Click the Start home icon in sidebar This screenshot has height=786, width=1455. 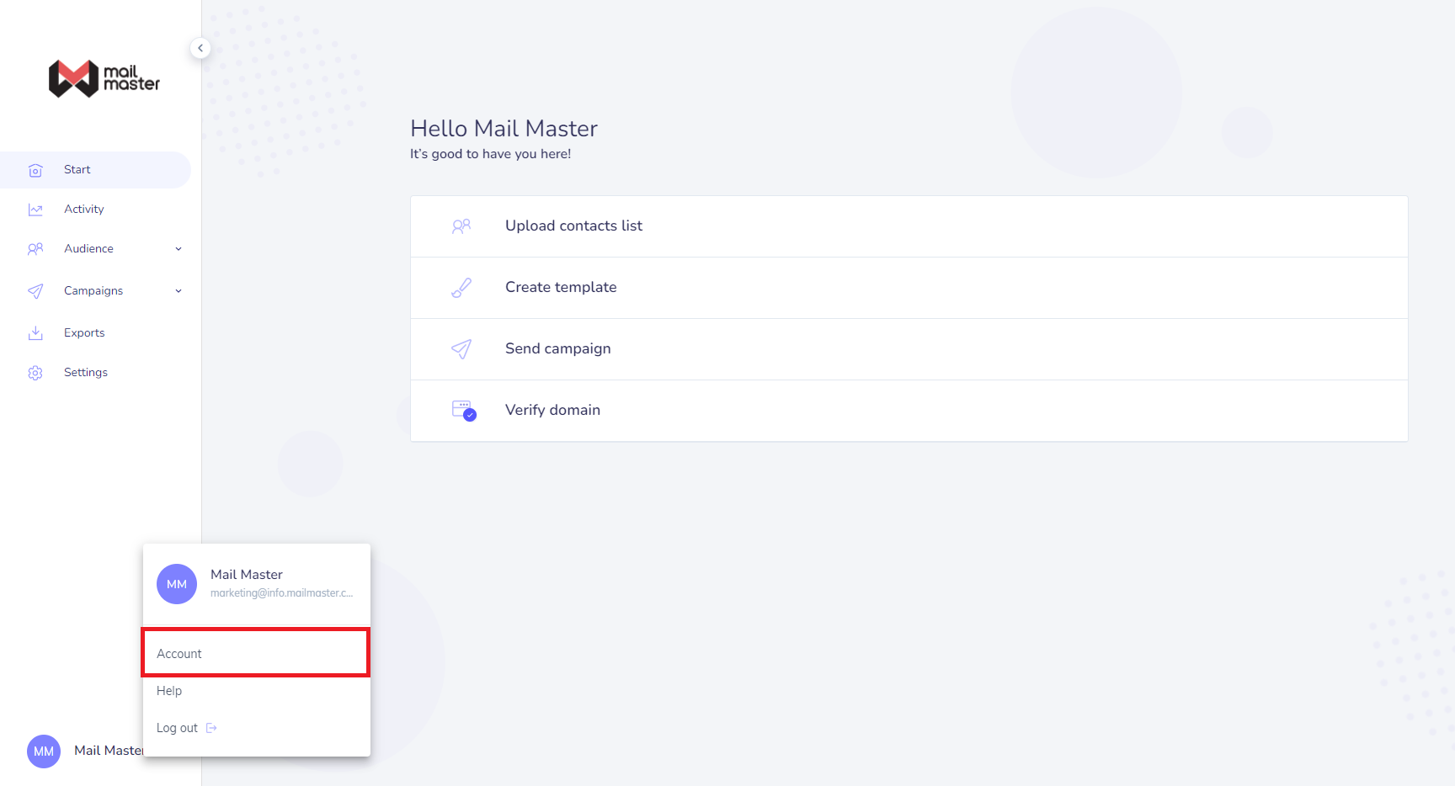point(35,171)
